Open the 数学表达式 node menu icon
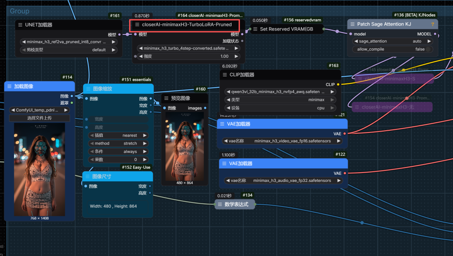The width and height of the screenshot is (453, 256). (x=220, y=204)
